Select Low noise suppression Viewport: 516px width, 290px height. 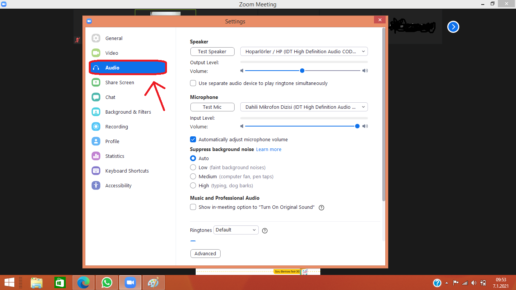pos(193,167)
